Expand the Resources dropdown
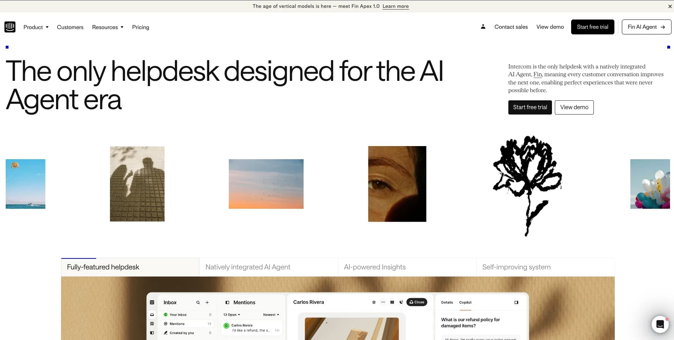The width and height of the screenshot is (674, 340). pyautogui.click(x=107, y=27)
